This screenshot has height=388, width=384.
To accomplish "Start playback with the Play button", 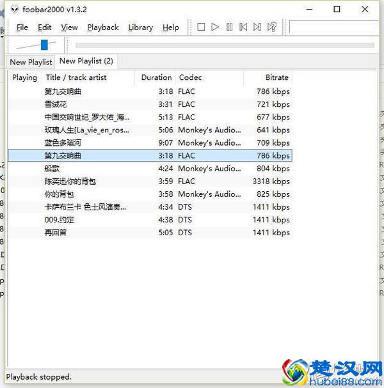I will (x=215, y=27).
